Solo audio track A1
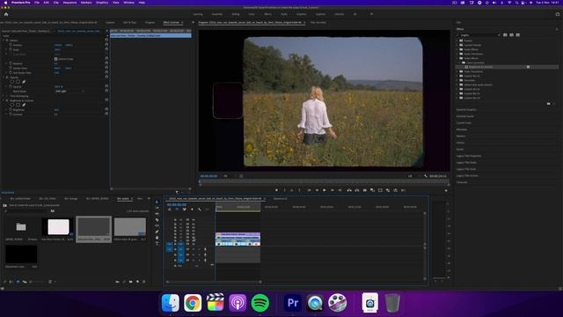Screen dimensions: 563x317 coord(200,249)
